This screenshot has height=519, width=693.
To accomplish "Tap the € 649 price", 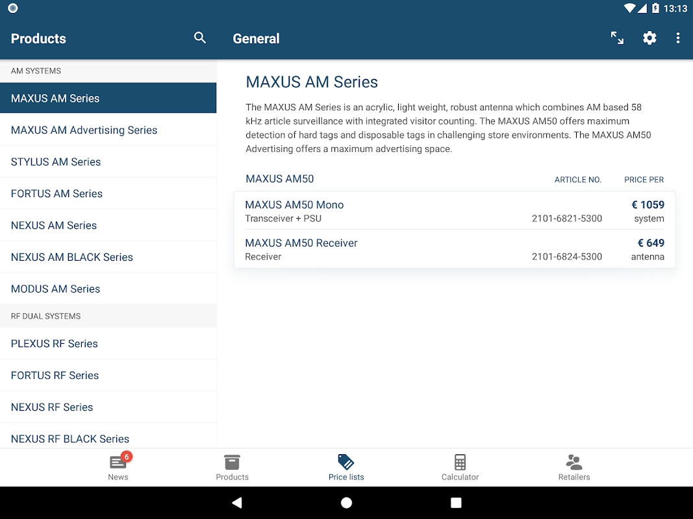I will [651, 243].
